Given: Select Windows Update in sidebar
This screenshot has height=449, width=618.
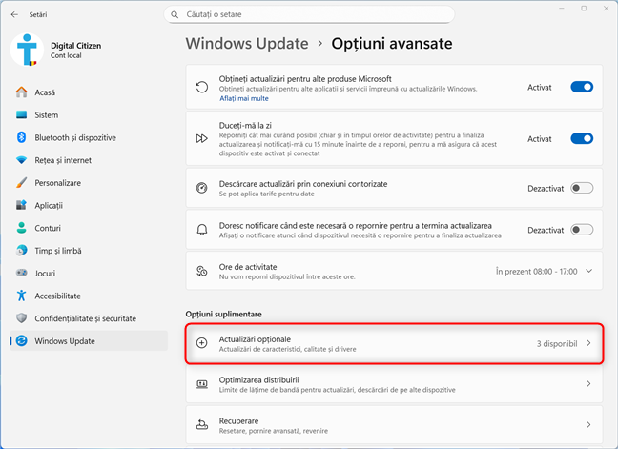Looking at the screenshot, I should pyautogui.click(x=89, y=340).
